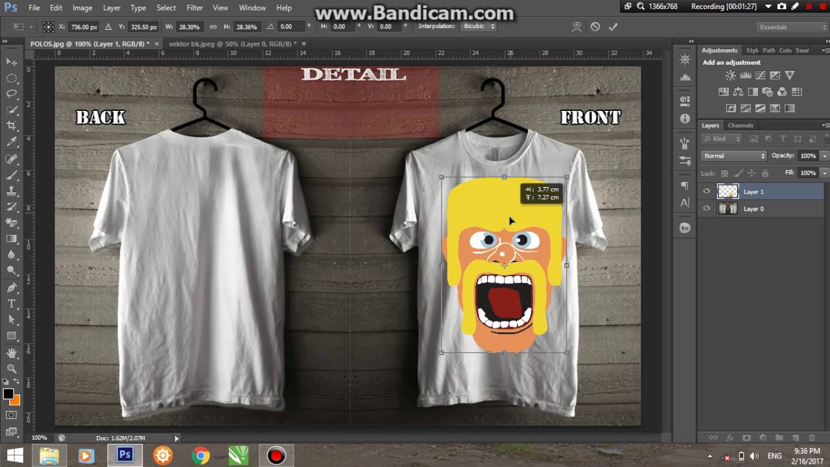Toggle lock position
Image resolution: width=830 pixels, height=467 pixels.
click(x=752, y=173)
